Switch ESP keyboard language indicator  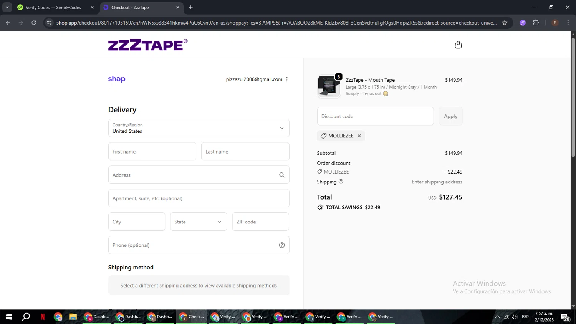(x=525, y=317)
